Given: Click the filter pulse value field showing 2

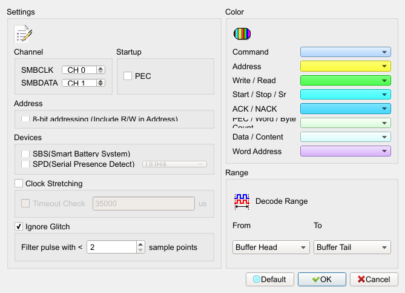Looking at the screenshot, I should 111,247.
